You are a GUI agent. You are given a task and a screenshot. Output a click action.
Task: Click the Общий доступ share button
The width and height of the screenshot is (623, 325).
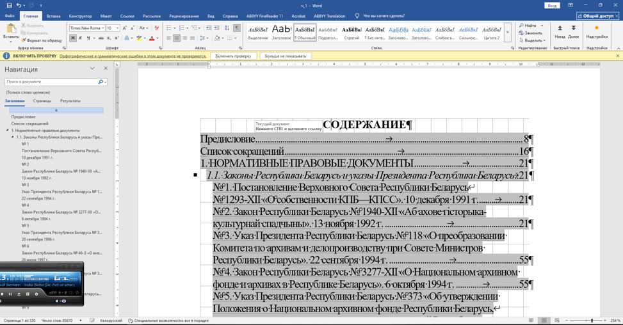coord(597,16)
